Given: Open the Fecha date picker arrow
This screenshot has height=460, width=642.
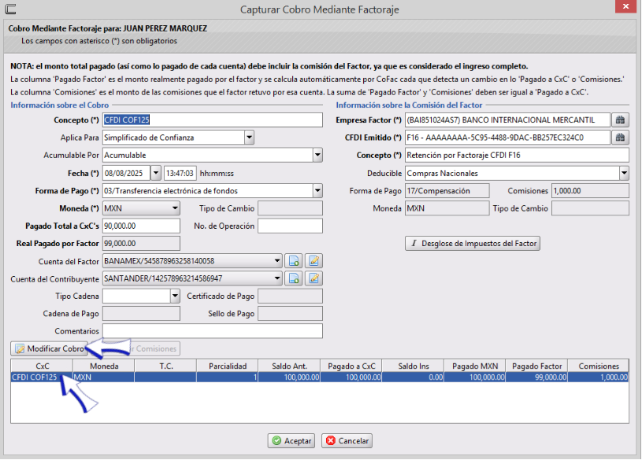Looking at the screenshot, I should pyautogui.click(x=156, y=173).
